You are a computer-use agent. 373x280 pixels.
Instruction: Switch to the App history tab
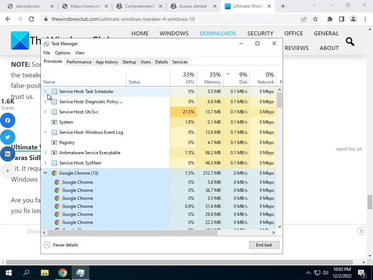coord(107,62)
